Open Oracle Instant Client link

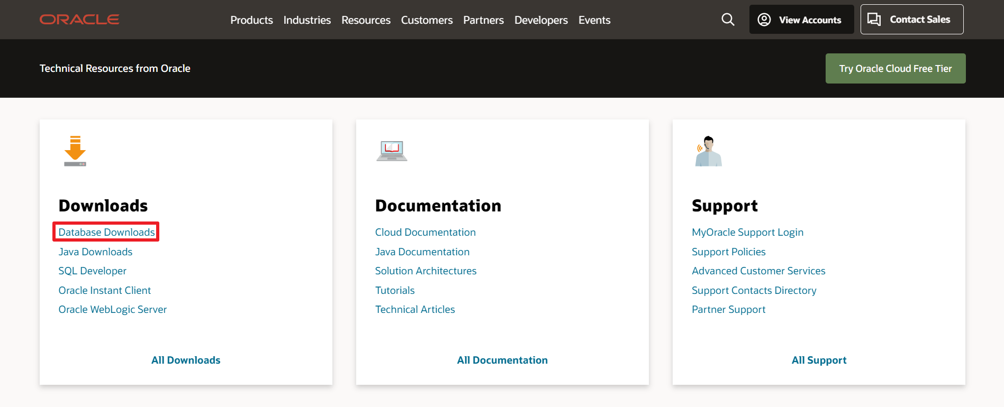point(104,290)
